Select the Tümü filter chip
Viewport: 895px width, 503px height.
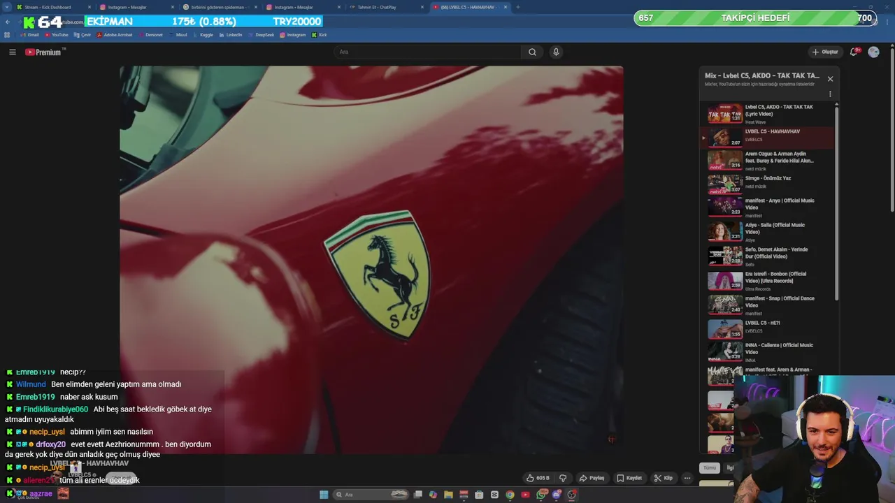(710, 468)
